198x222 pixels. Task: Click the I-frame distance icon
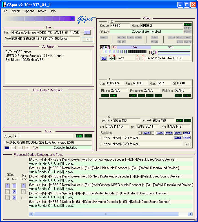pos(141,58)
